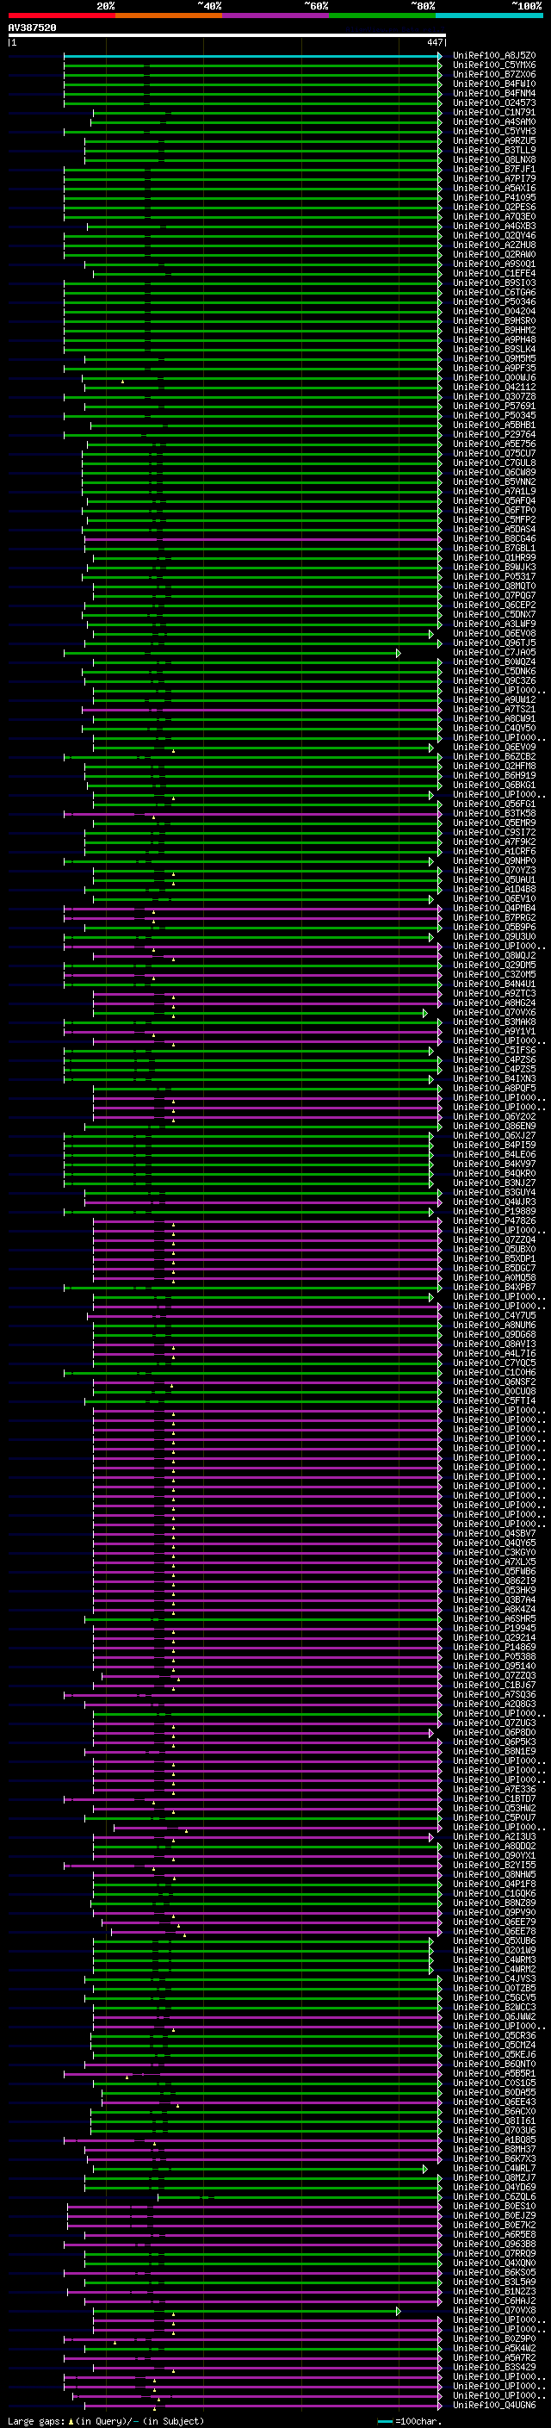Select the purple ~60% identity legend bar
This screenshot has height=2428, width=551.
point(275,16)
